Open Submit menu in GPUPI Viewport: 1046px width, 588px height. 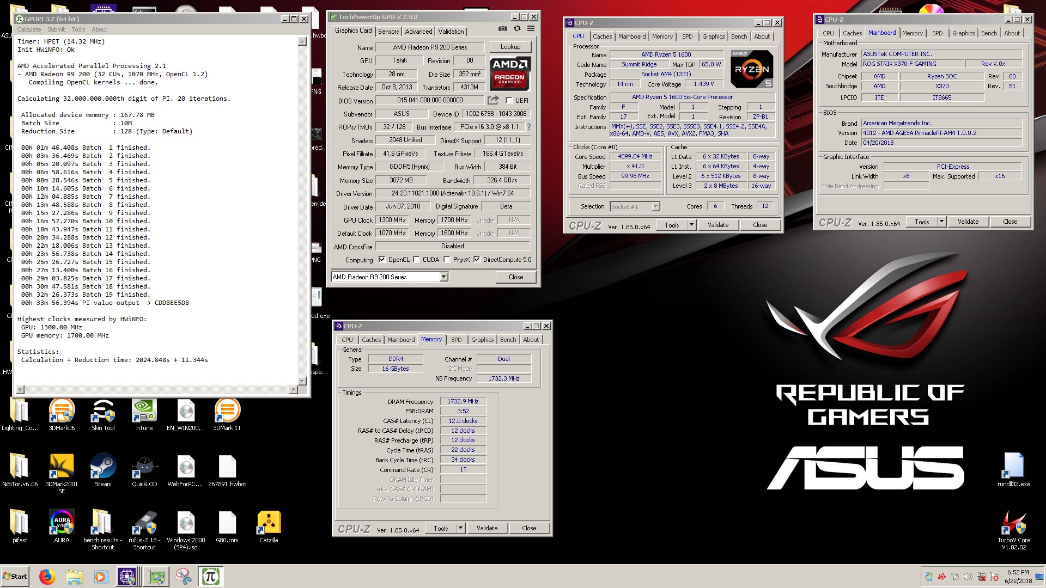click(56, 29)
